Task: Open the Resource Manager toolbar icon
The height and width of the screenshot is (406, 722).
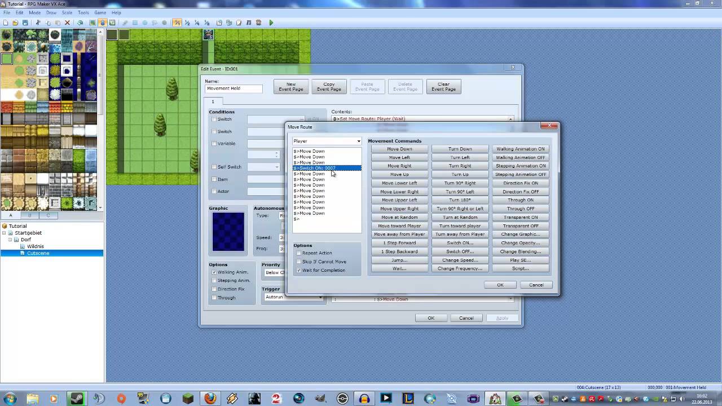Action: coord(229,23)
